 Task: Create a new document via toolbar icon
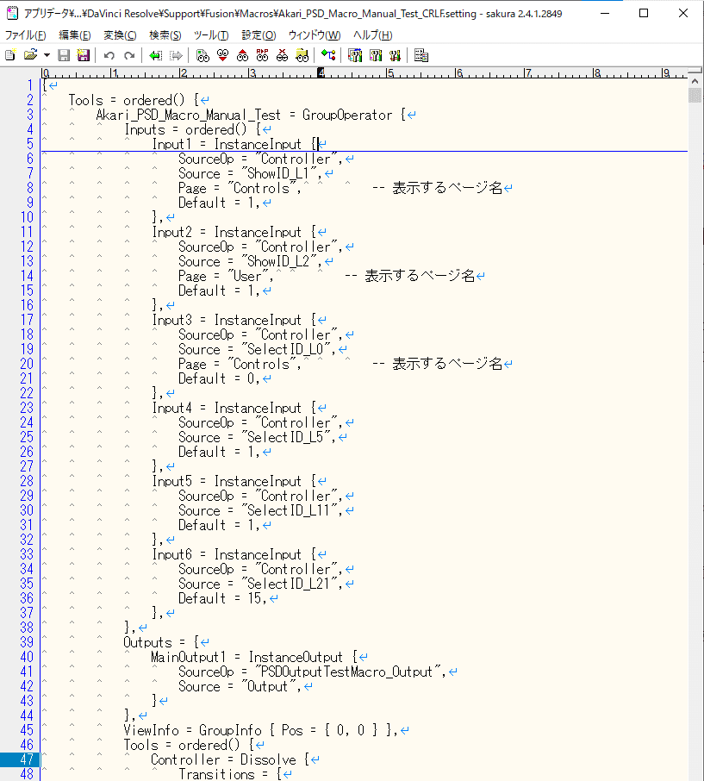[x=10, y=55]
